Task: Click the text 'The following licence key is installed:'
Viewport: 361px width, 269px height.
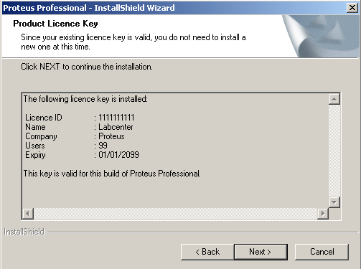Action: (85, 99)
